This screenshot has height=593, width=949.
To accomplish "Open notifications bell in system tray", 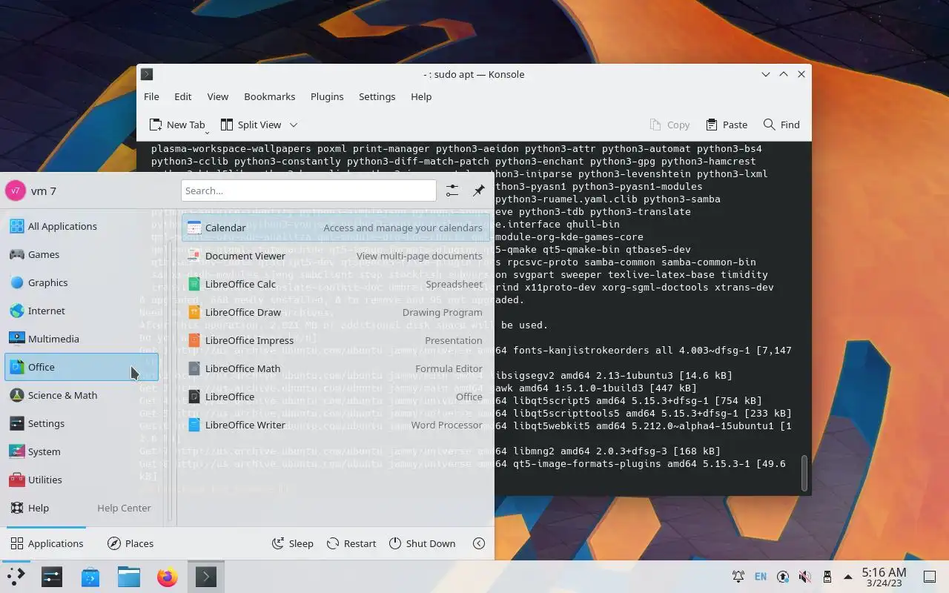I will [738, 577].
